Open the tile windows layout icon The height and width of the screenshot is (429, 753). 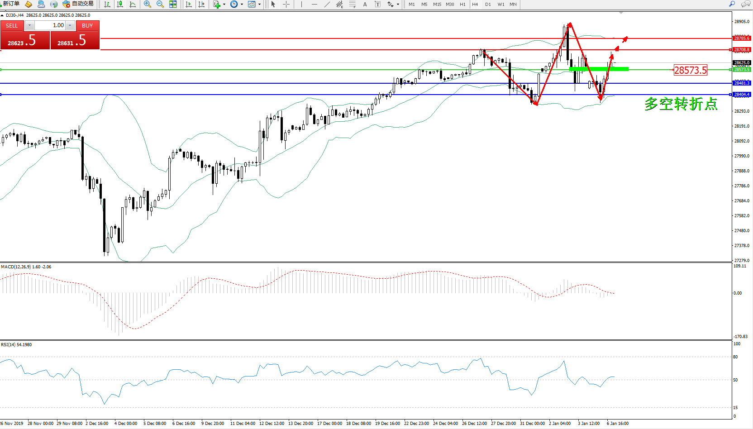click(173, 4)
